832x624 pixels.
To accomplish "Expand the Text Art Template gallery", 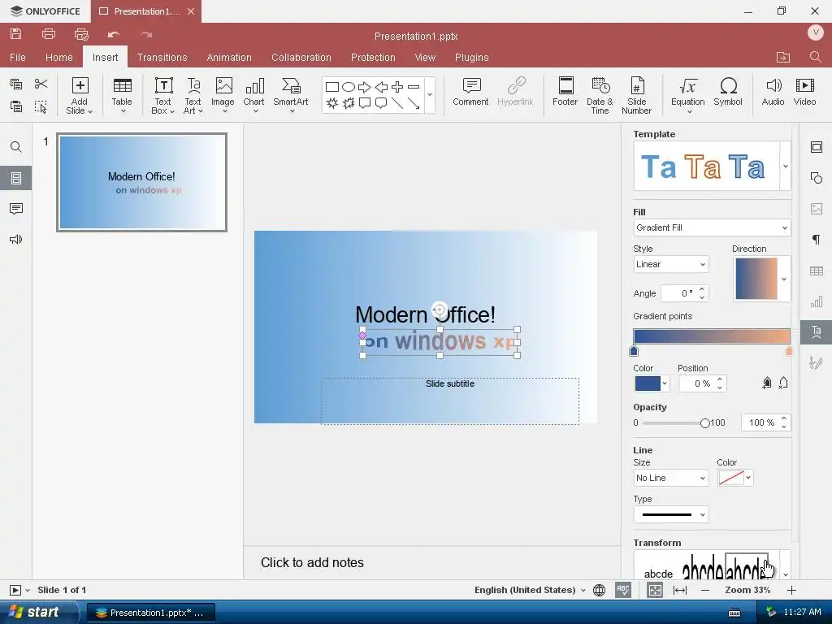I will [x=786, y=166].
